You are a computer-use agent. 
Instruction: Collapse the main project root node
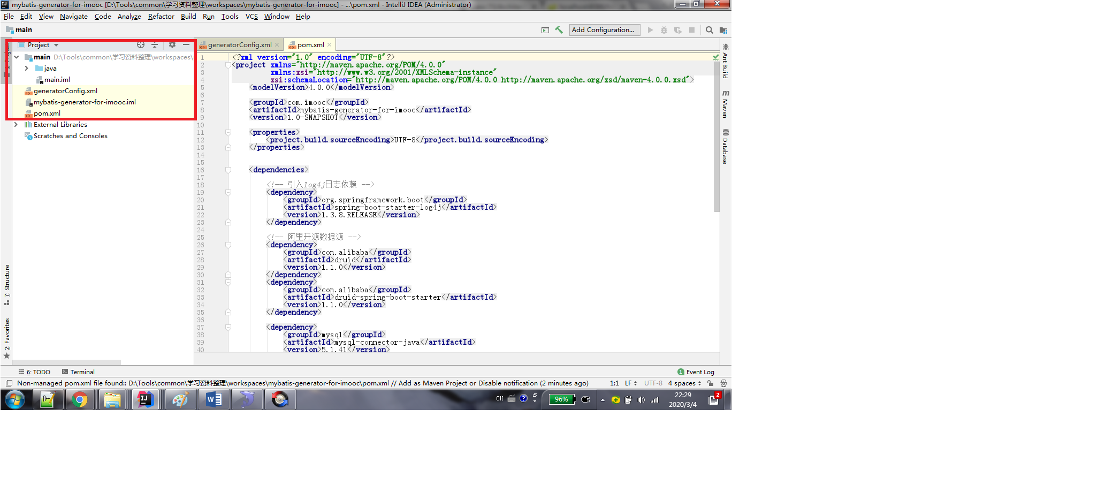[17, 57]
